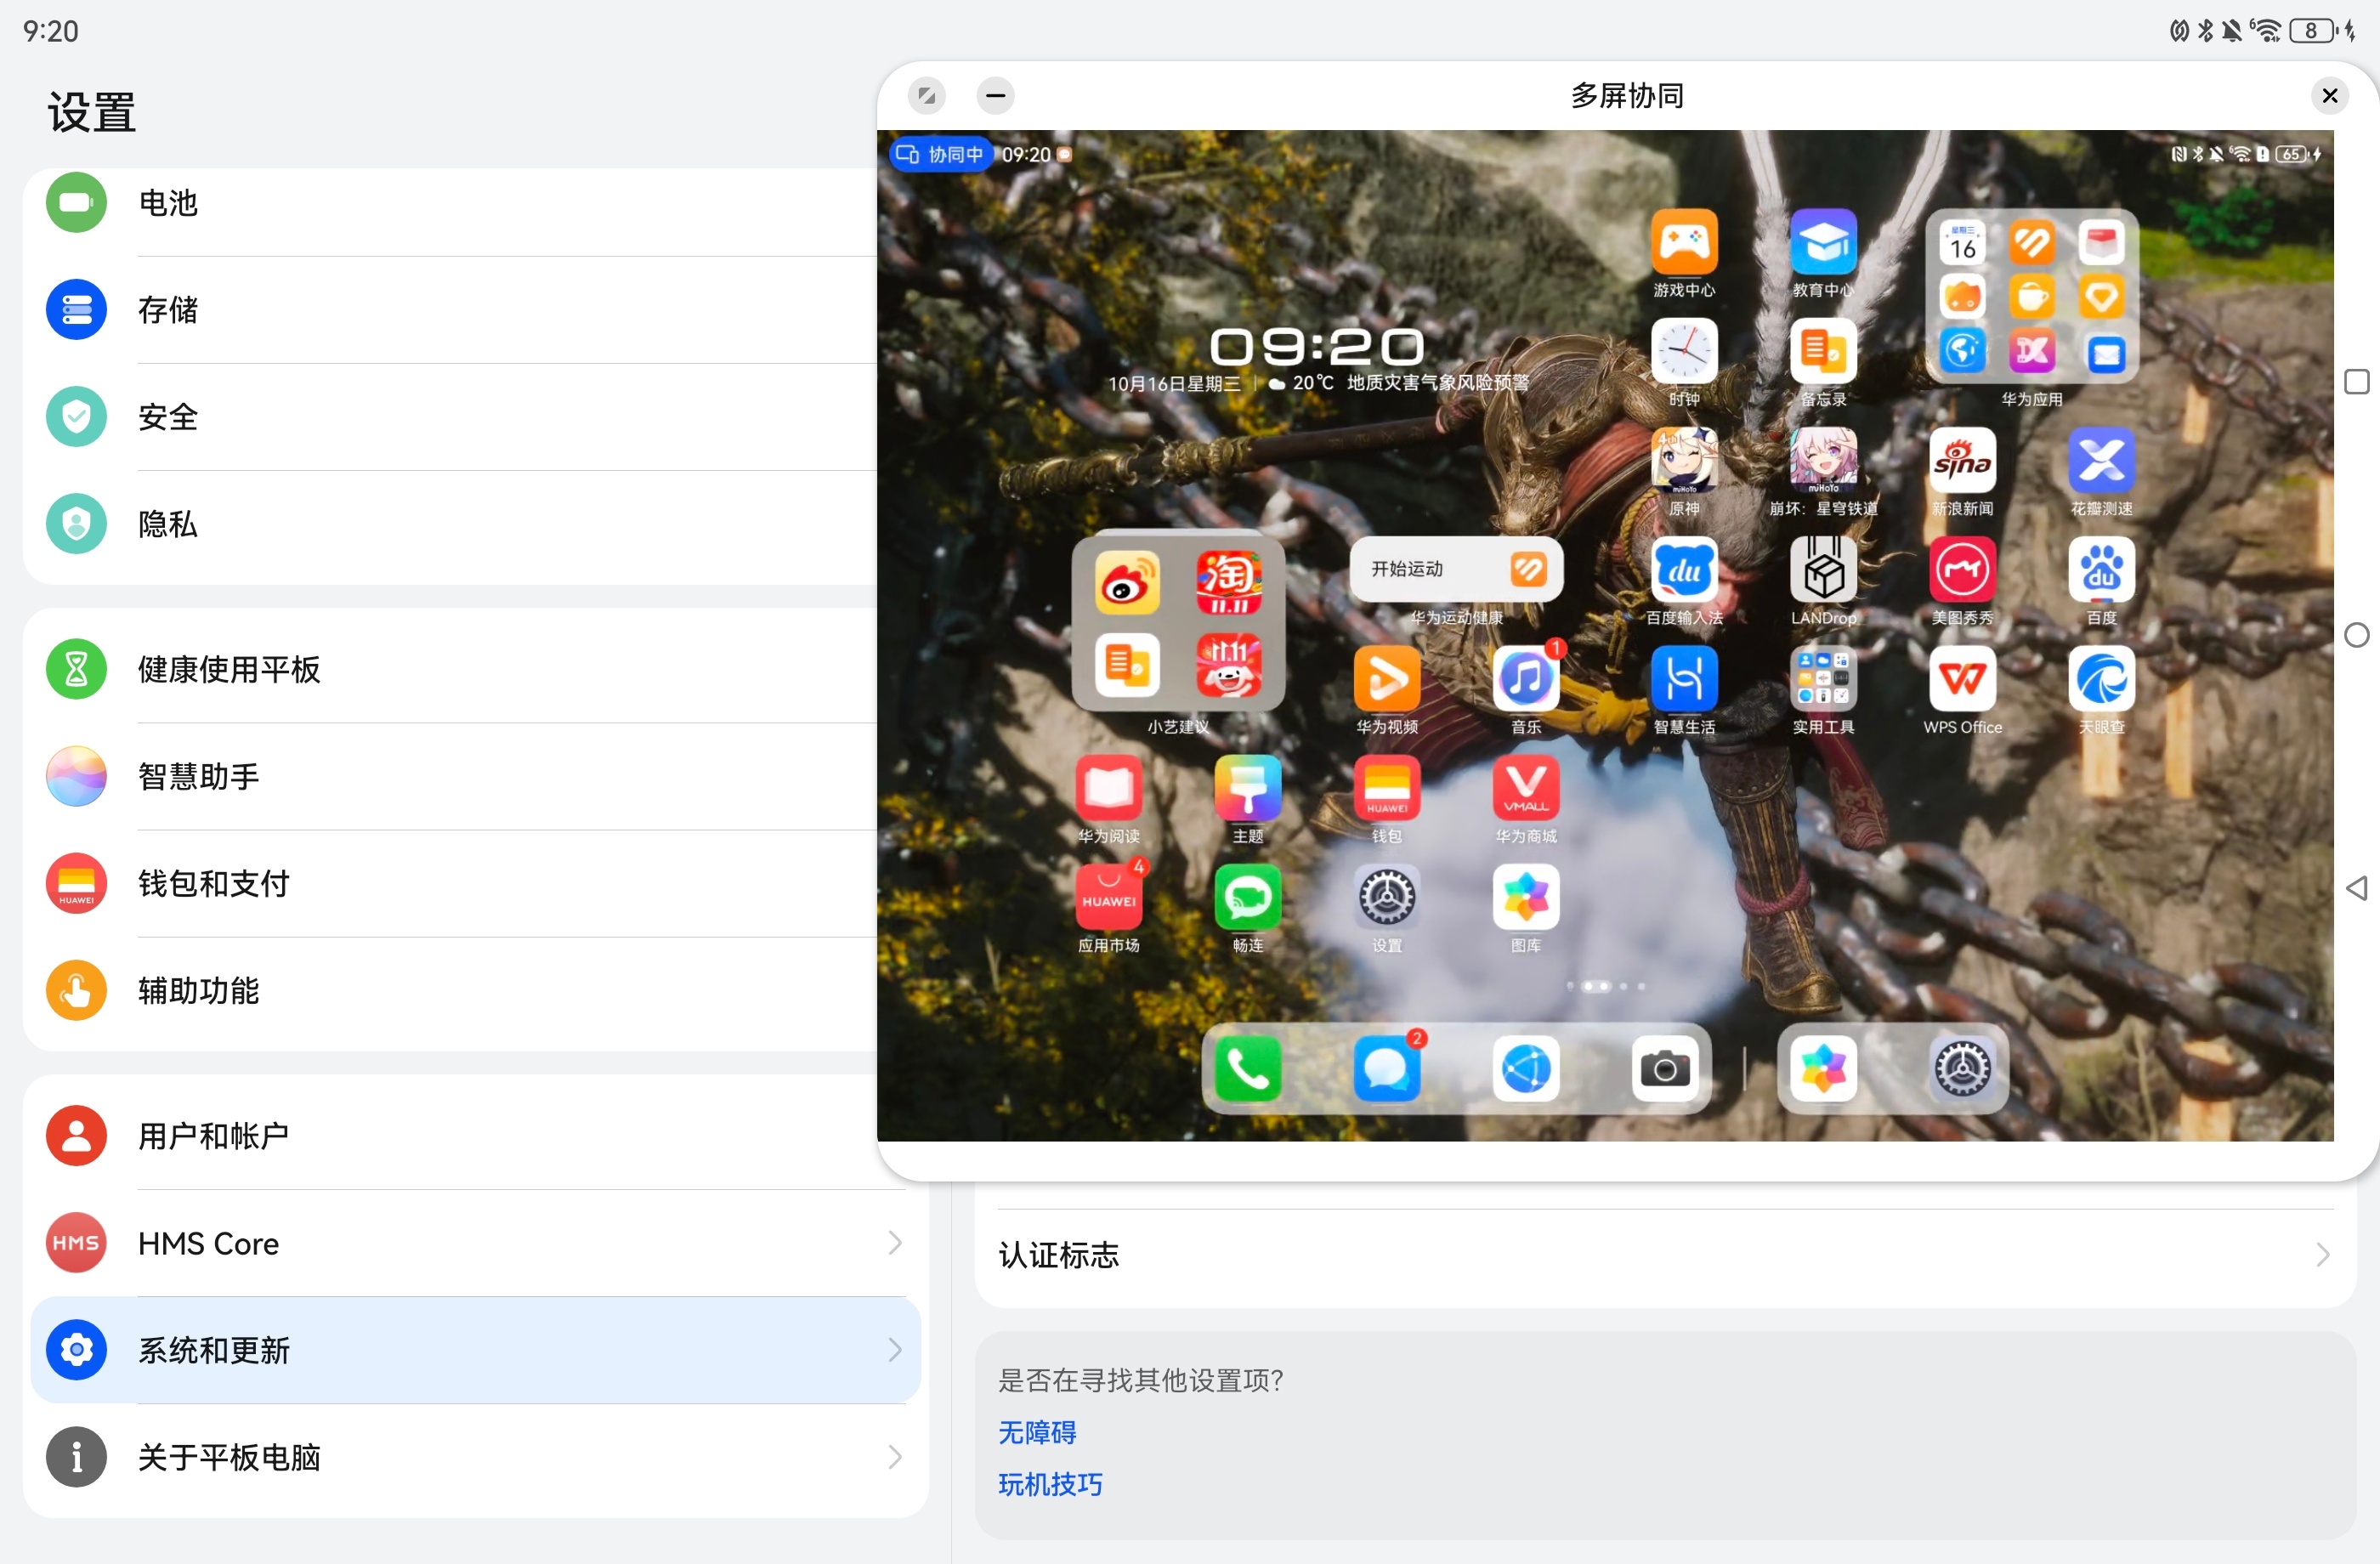Tap the 09:20 clock weather widget
Screen dimensions: 2380x1564
1318,359
